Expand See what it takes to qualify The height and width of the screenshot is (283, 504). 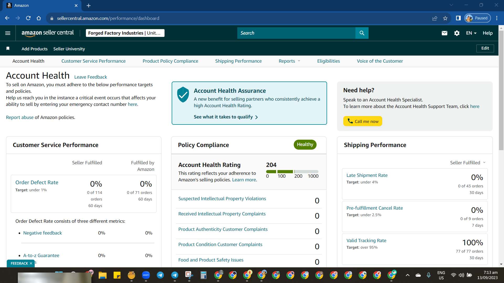[x=226, y=117]
